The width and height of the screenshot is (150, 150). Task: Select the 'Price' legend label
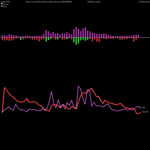pyautogui.click(x=5, y=7)
